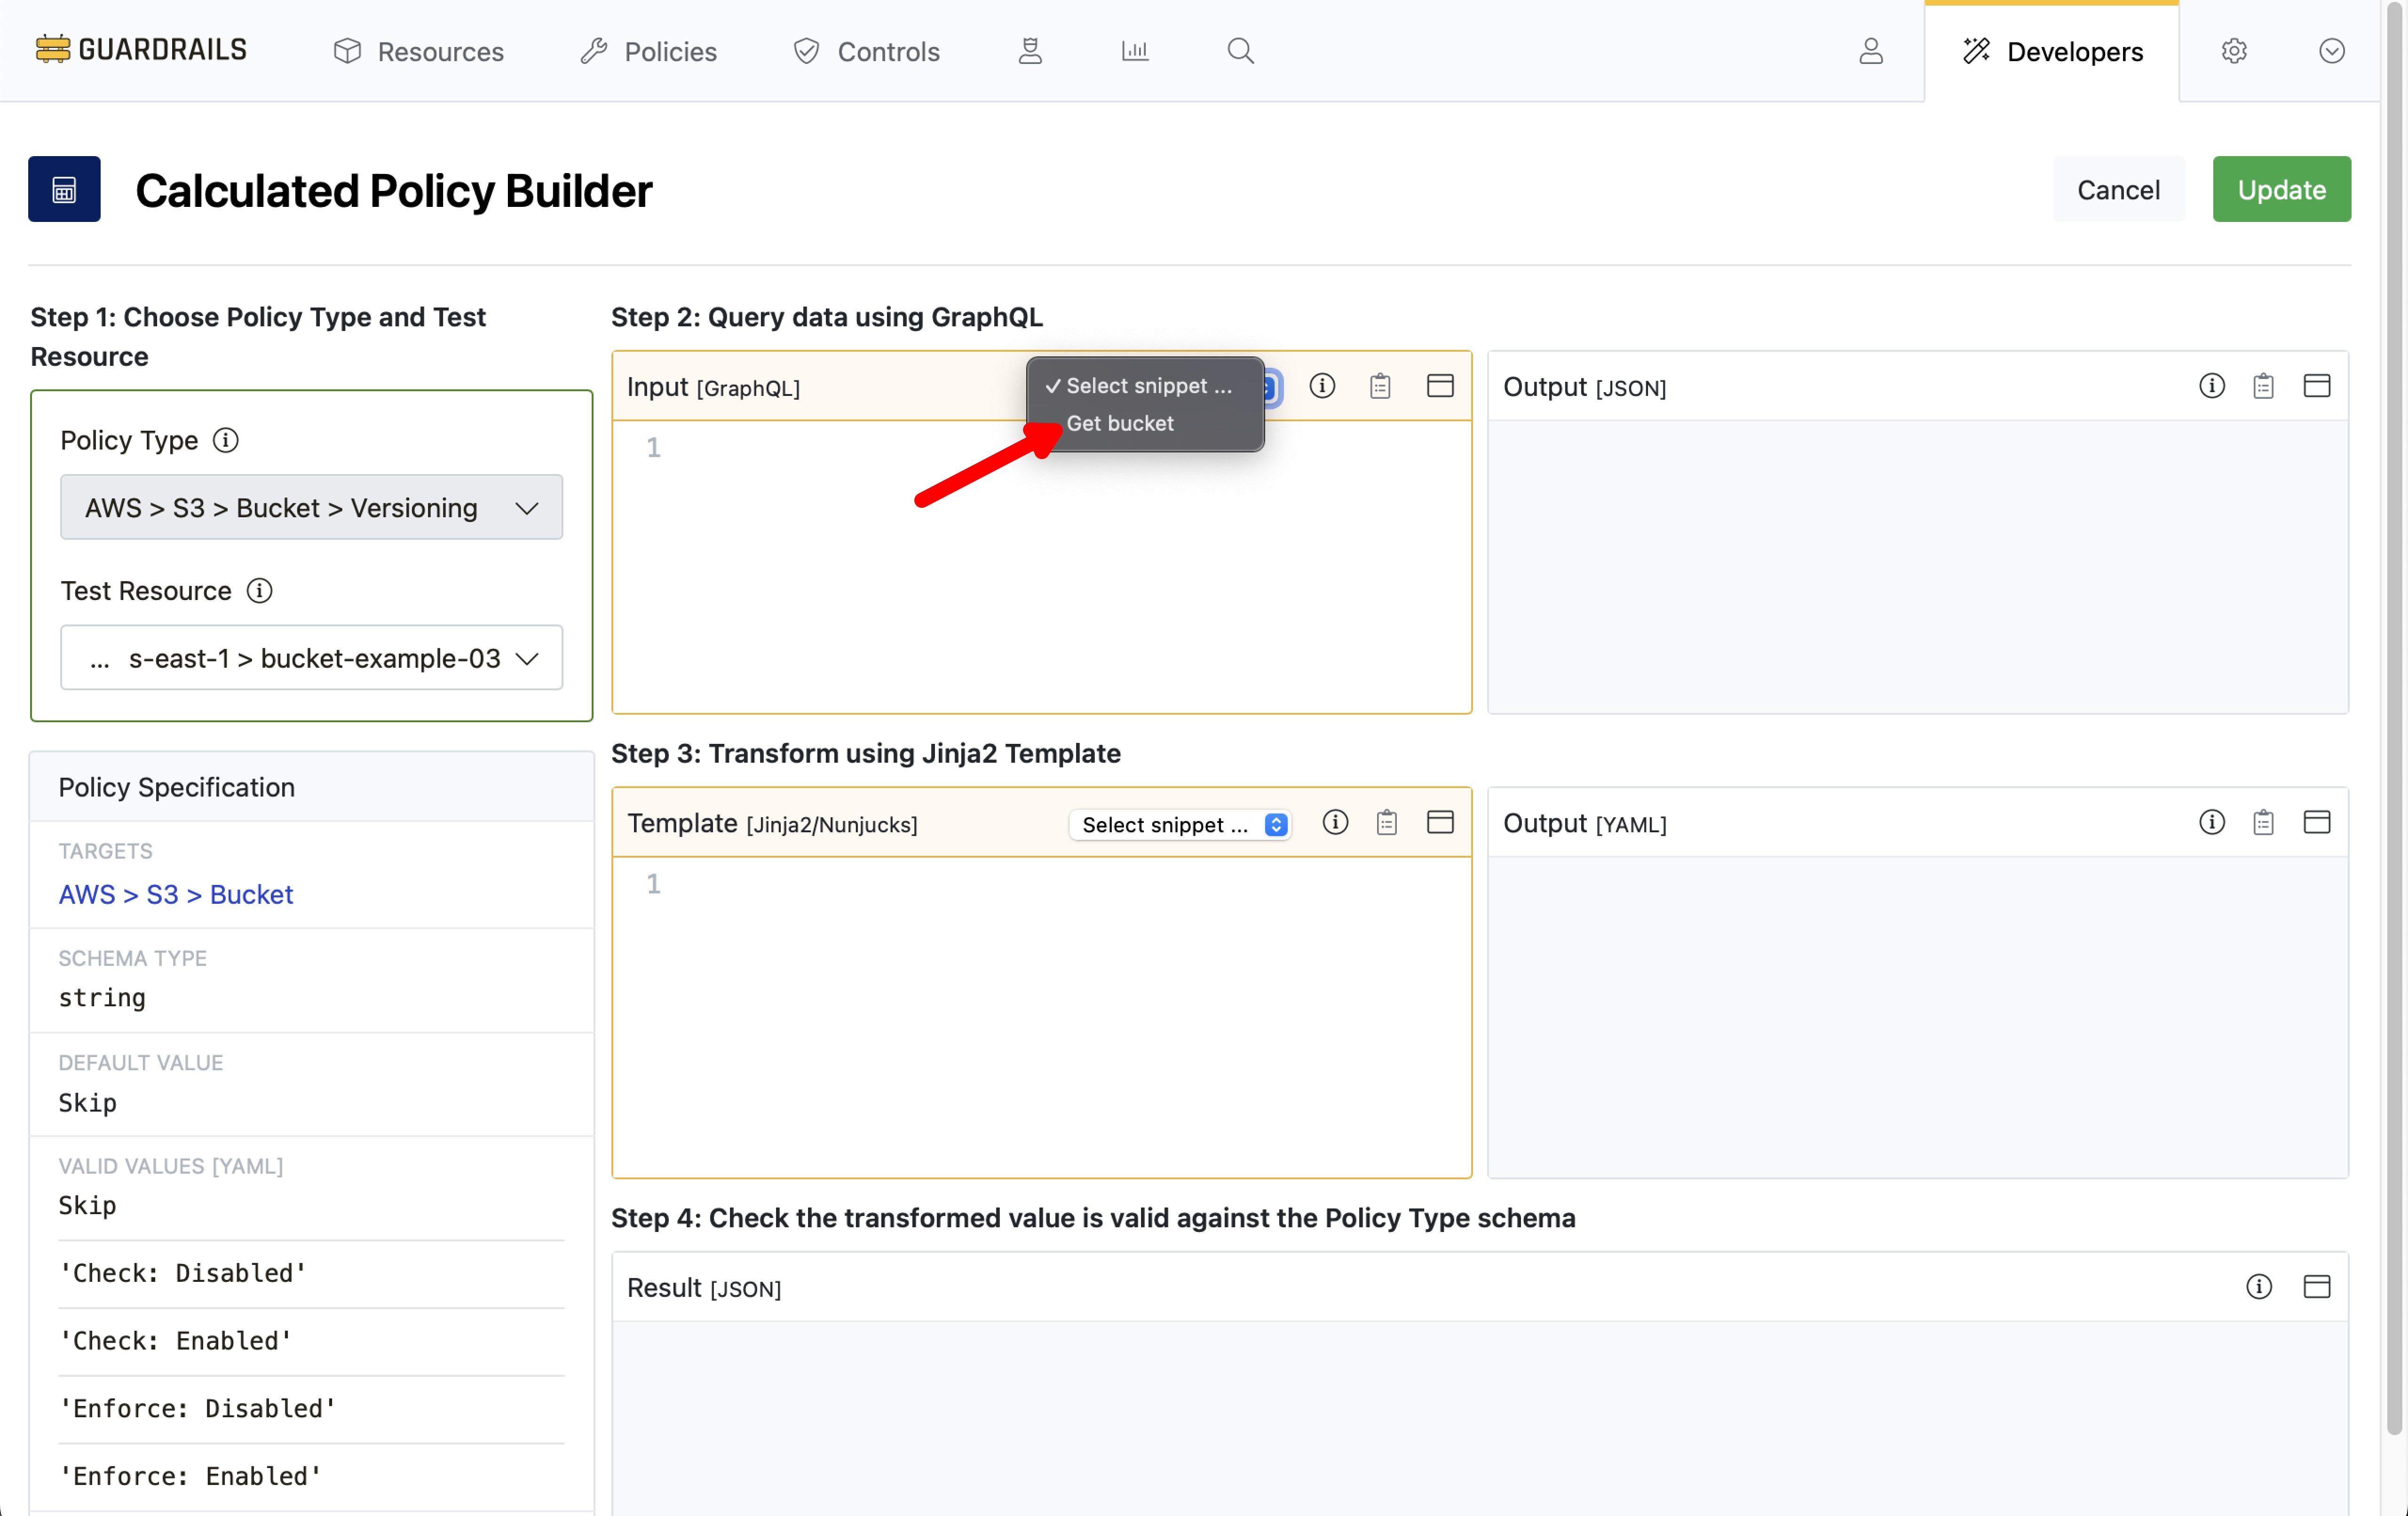Copy GraphQL input with clipboard icon
The width and height of the screenshot is (2408, 1516).
(1380, 386)
